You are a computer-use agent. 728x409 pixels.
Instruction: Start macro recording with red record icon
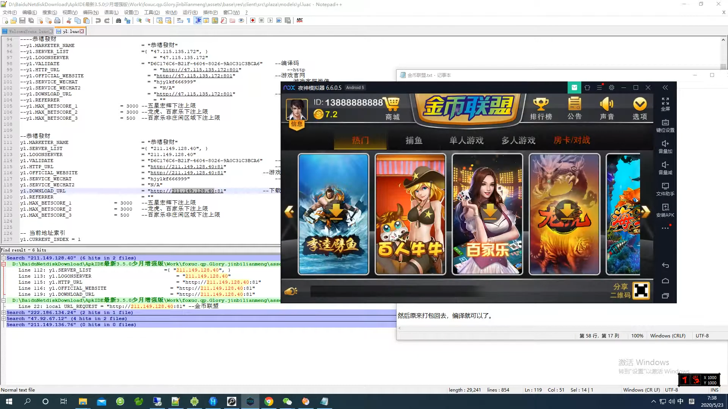pyautogui.click(x=253, y=20)
